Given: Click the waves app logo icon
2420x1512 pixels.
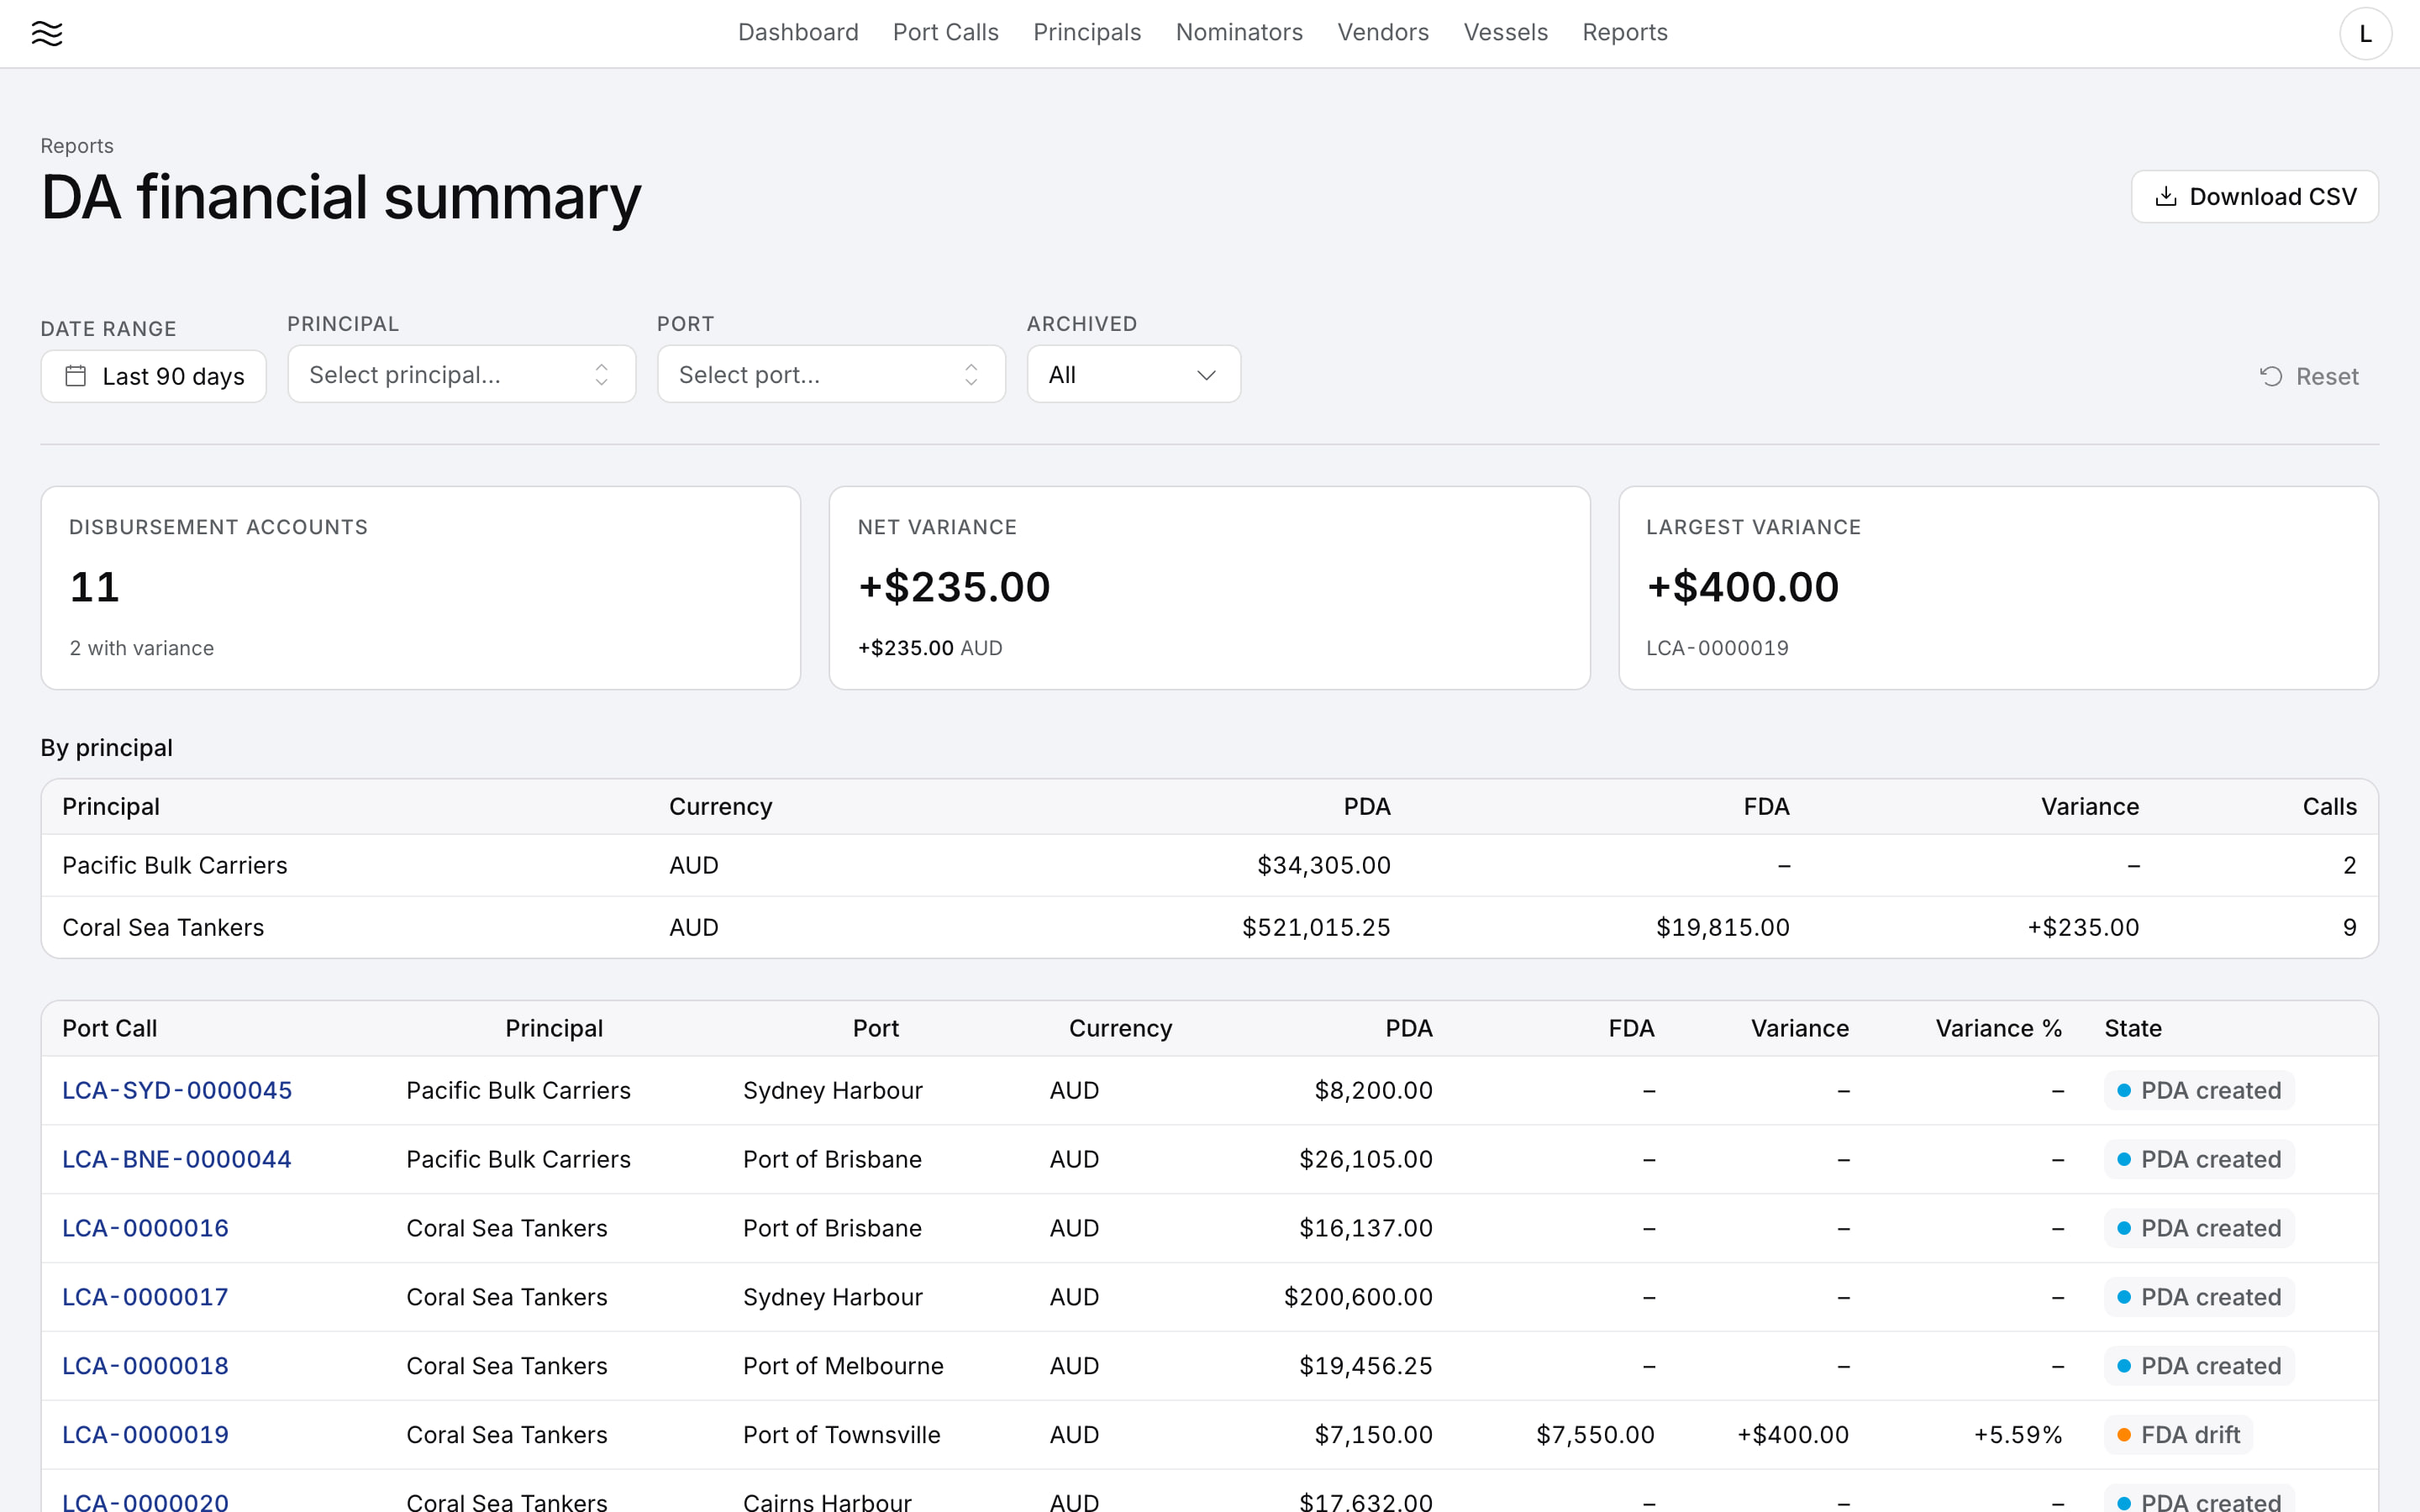Looking at the screenshot, I should tap(47, 33).
